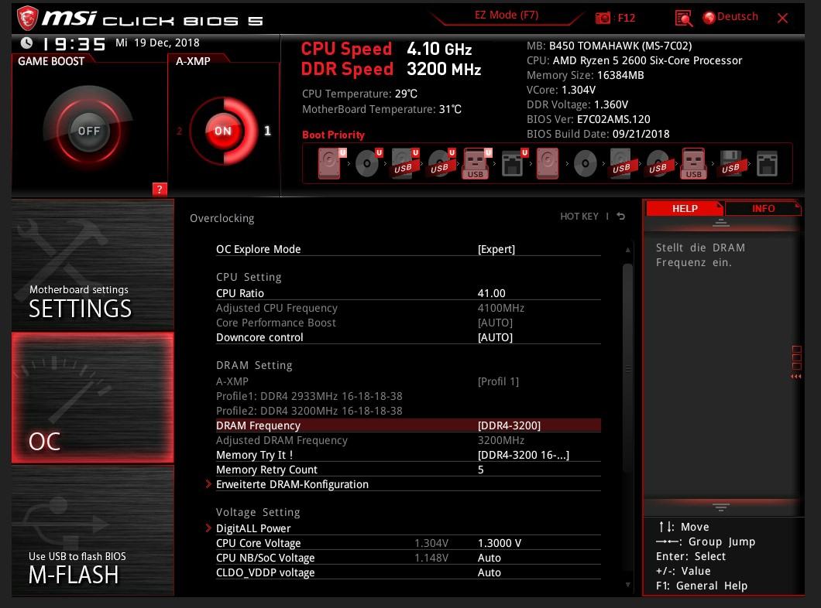Select the UEFI network boot device icon

pyautogui.click(x=513, y=164)
